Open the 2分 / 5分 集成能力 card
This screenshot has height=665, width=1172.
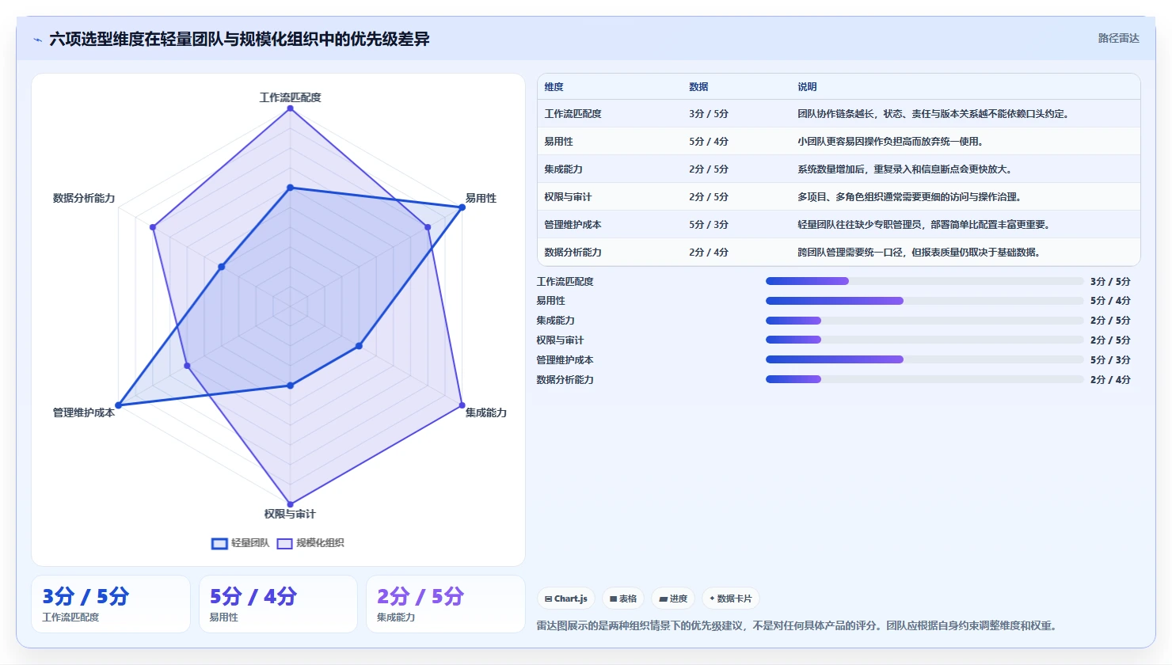[446, 604]
